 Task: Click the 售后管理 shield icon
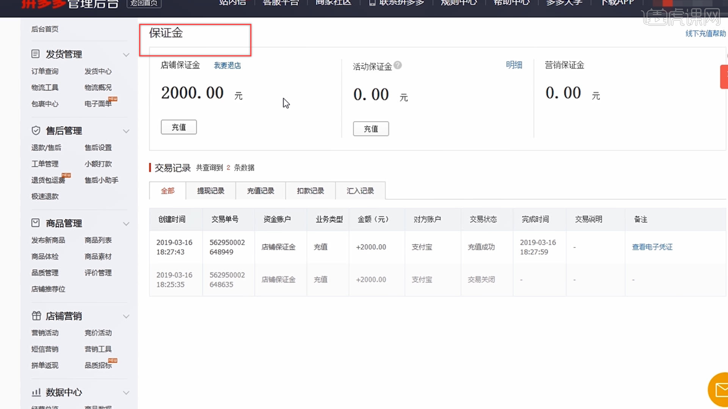point(36,131)
